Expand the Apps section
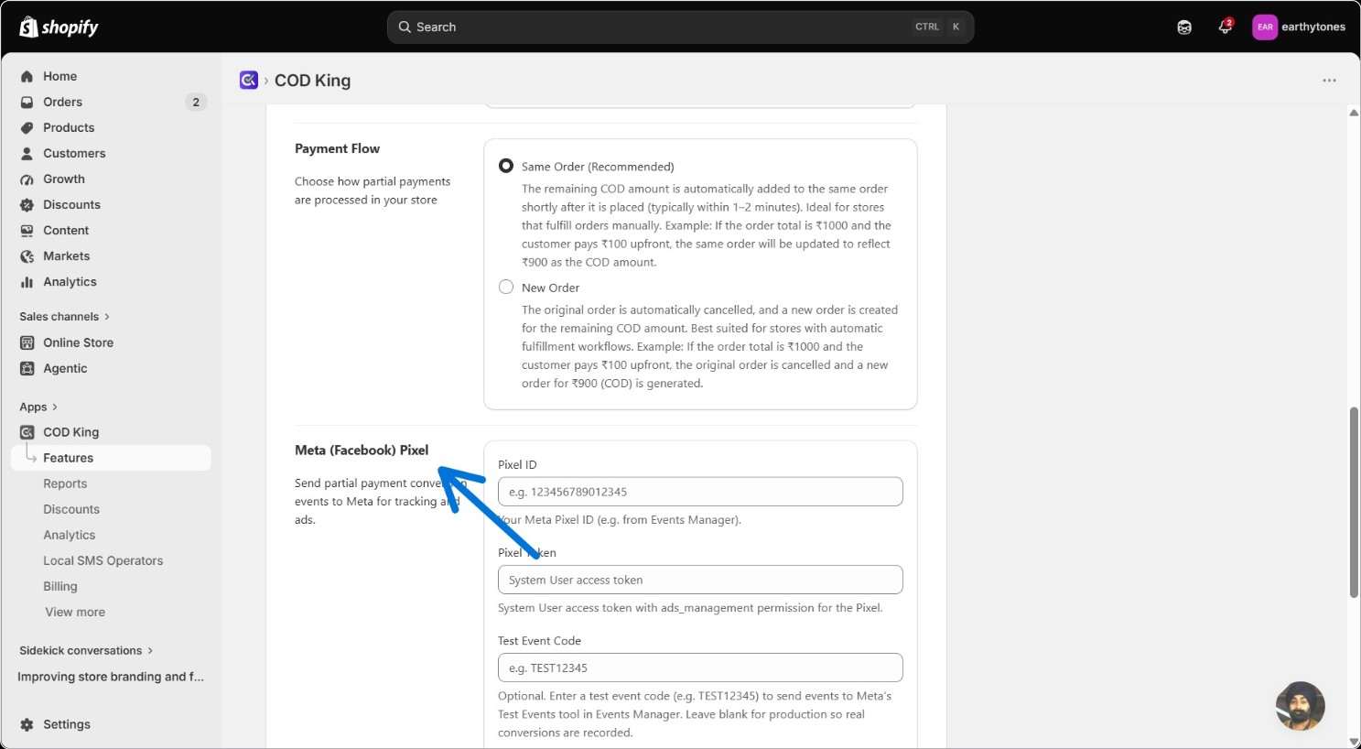 click(x=38, y=407)
